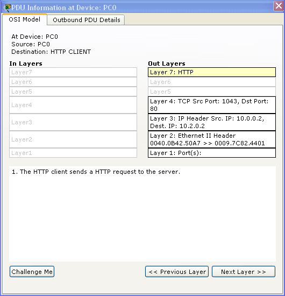Click the In Layers Layer2 box

73,139
